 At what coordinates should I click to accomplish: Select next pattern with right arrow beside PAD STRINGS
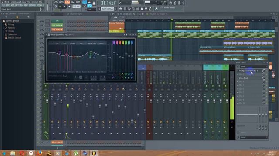point(116,9)
